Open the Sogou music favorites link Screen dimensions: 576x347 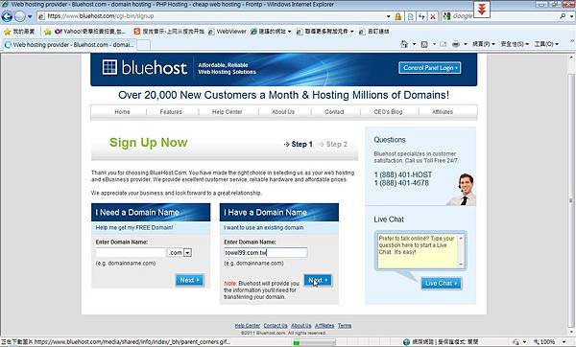169,32
